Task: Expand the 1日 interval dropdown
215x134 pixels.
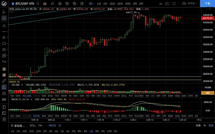Action: [x=92, y=4]
